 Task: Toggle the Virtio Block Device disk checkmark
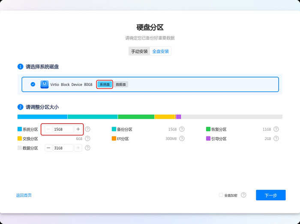[x=33, y=84]
